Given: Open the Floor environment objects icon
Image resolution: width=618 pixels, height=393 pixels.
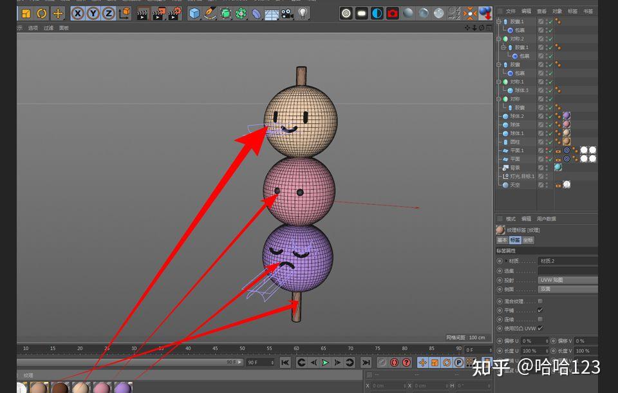Looking at the screenshot, I should (272, 15).
